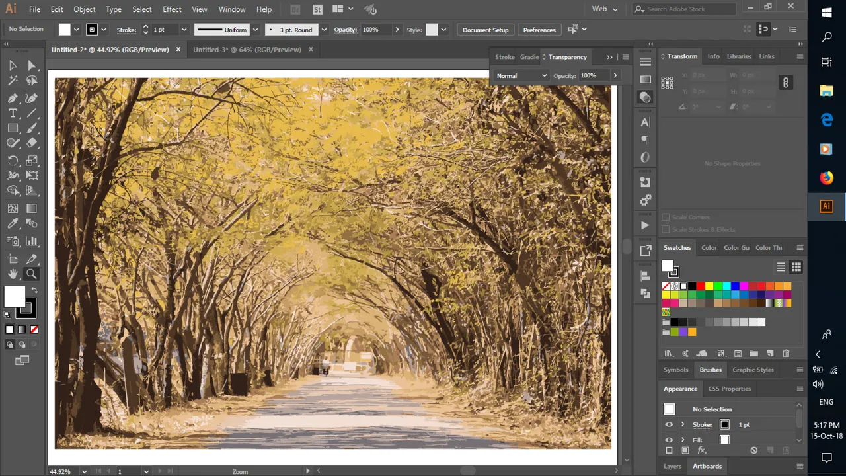
Task: Set color mode to None
Action: click(x=34, y=329)
